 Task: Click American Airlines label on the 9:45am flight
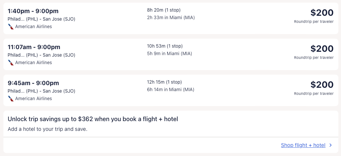point(33,99)
